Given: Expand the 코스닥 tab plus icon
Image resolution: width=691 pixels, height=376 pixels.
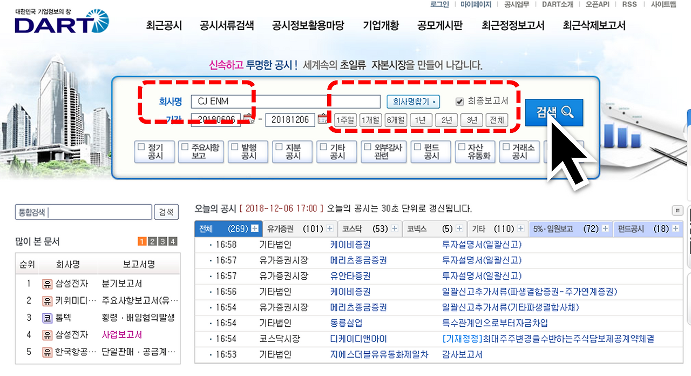Looking at the screenshot, I should tap(395, 229).
